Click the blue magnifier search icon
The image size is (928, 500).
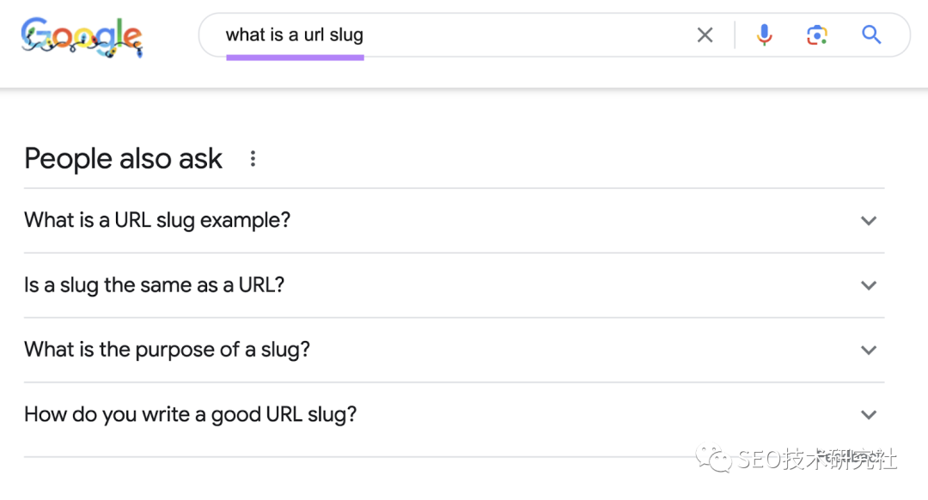coord(871,35)
